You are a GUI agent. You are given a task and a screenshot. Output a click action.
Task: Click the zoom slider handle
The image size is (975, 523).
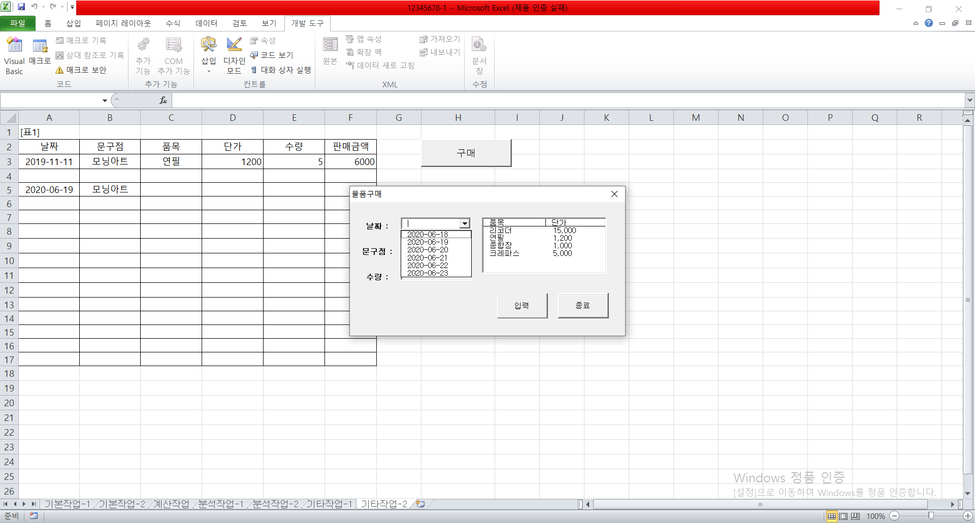coord(931,516)
